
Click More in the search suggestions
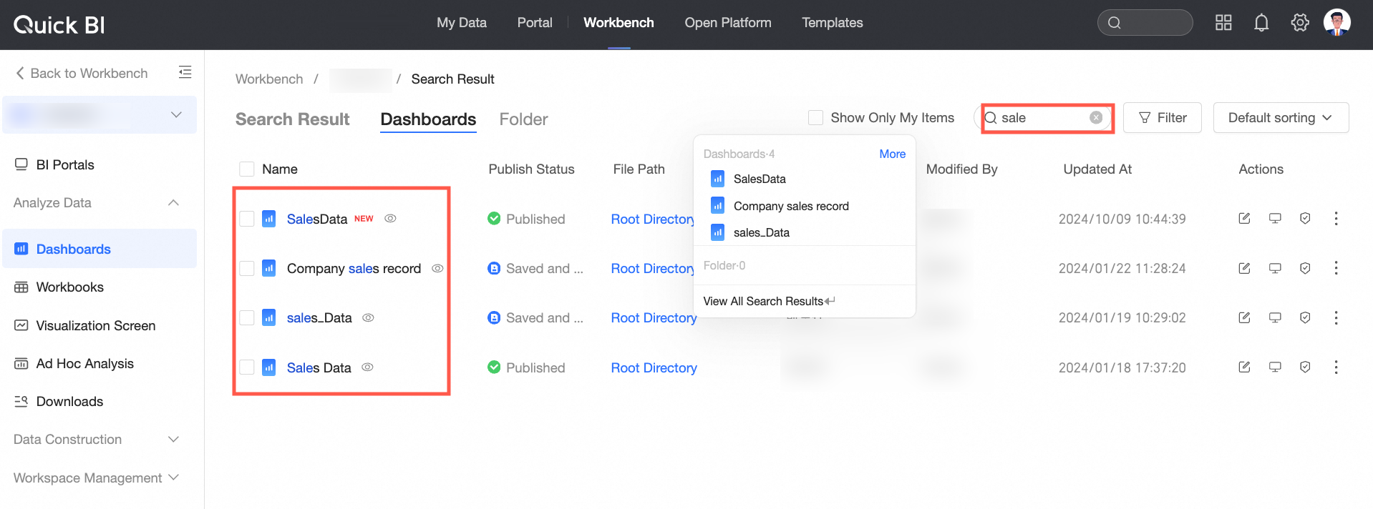pos(892,154)
